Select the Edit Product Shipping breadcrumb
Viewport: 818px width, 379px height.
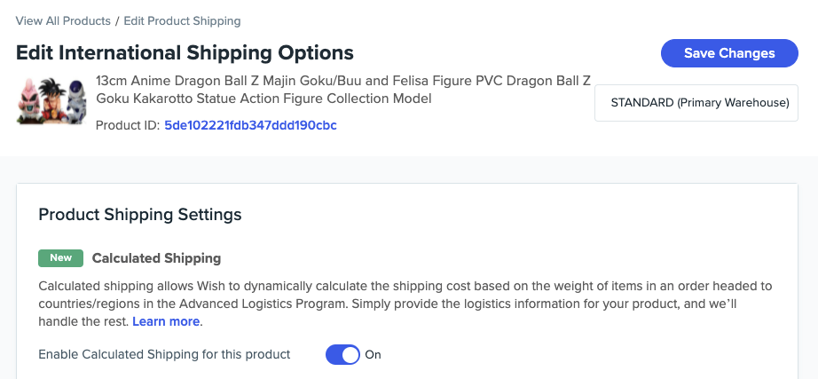[182, 20]
